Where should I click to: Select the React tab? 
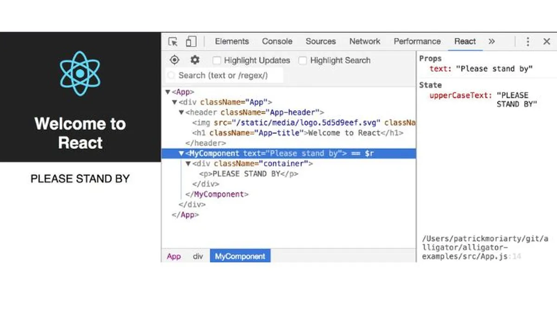click(x=465, y=41)
